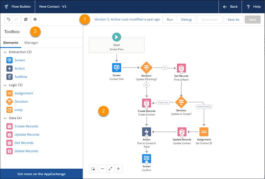Select the Subflow icon in Toolbox
The width and height of the screenshot is (265, 179).
click(10, 77)
